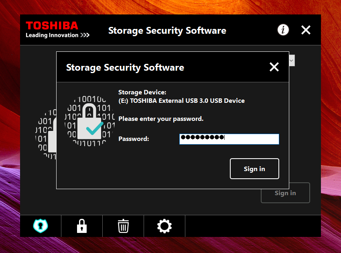
Task: Click the Password: label
Action: point(134,139)
